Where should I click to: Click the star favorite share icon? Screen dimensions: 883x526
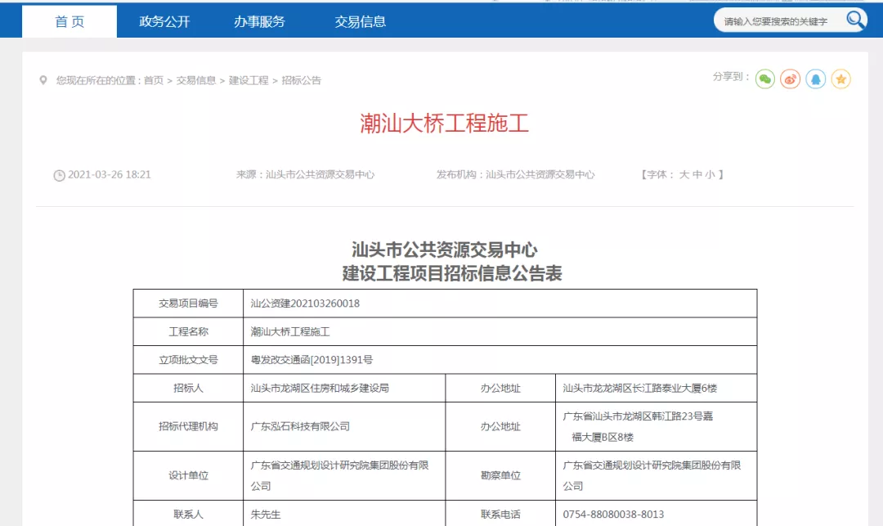840,79
